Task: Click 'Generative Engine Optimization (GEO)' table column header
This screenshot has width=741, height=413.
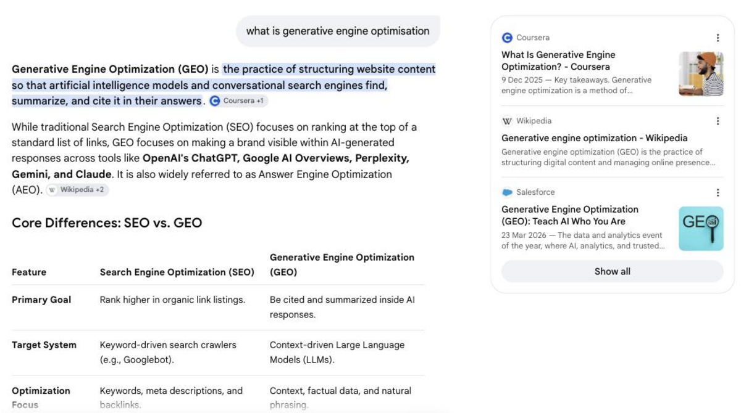Action: coord(341,264)
